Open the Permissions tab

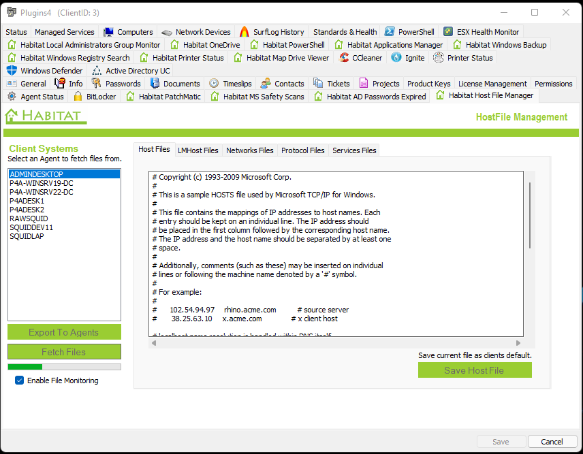click(x=553, y=84)
